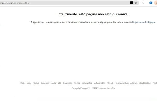Open the API footer link
This screenshot has width=157, height=101.
click(59, 83)
